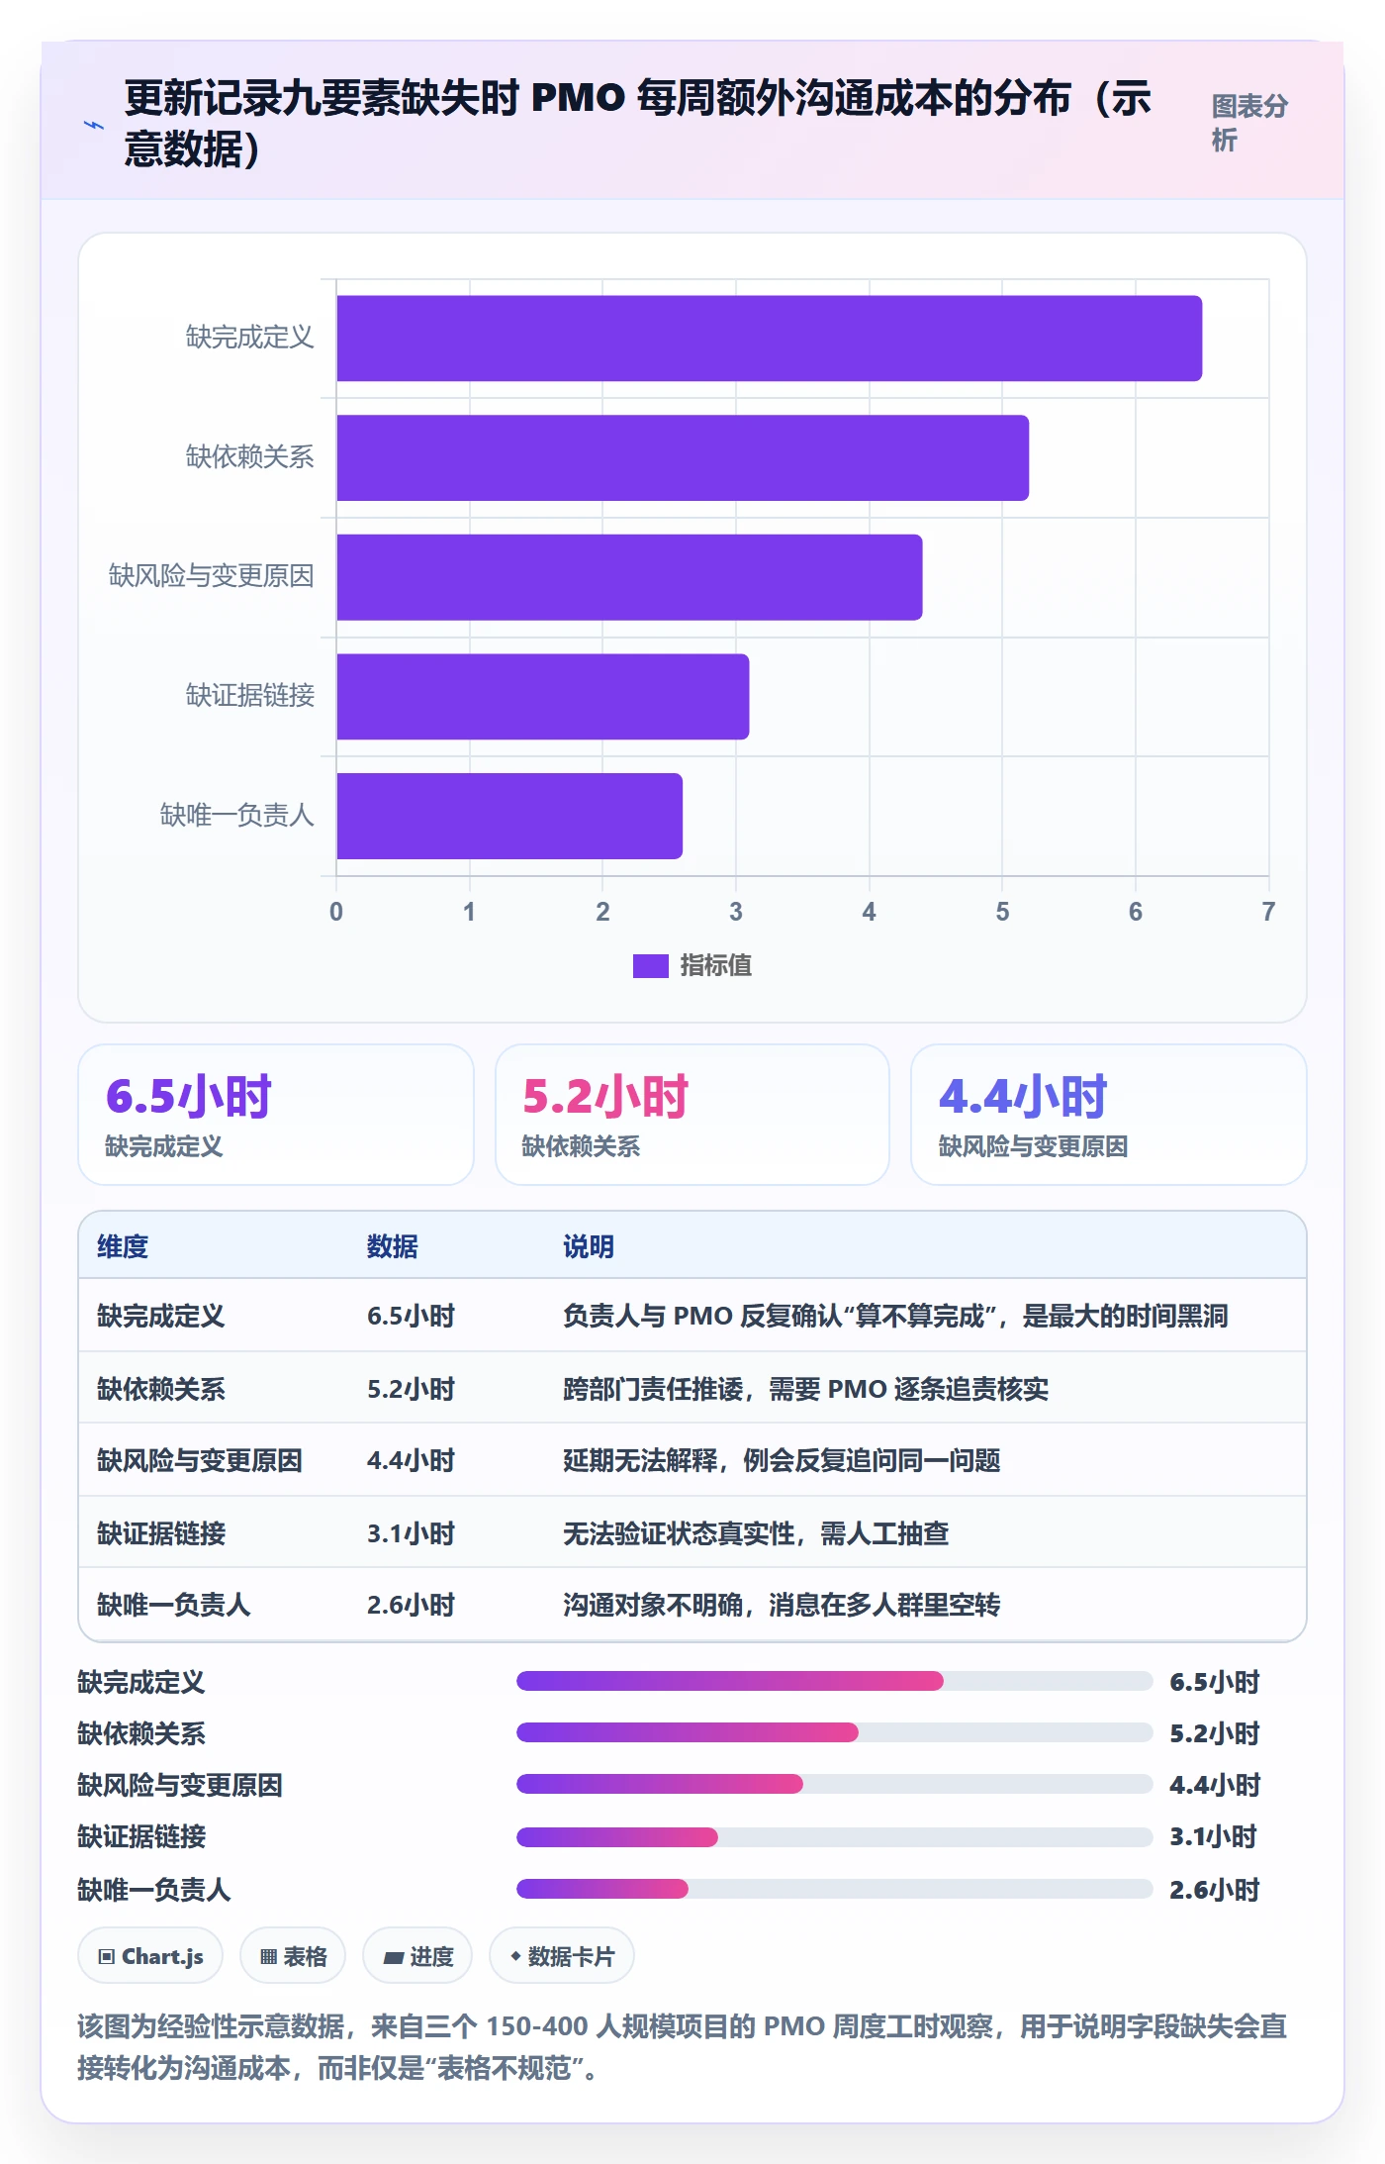This screenshot has height=2164, width=1385.
Task: Click the 缺完成定义 bar in chart
Action: 769,339
